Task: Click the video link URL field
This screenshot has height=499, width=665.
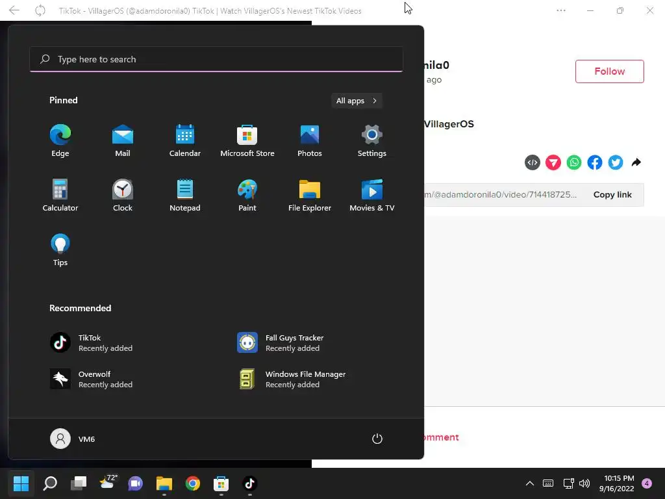Action: click(502, 195)
